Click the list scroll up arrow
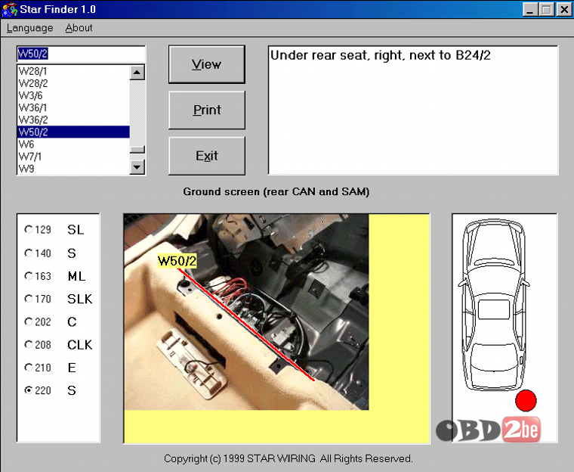The image size is (574, 472). [x=137, y=73]
